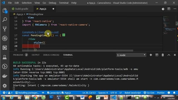This screenshot has width=178, height=100.
Task: Open notifications bell icon
Action: [174, 93]
